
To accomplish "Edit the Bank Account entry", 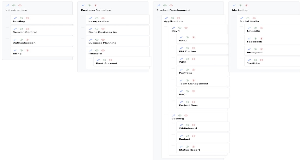I will click(x=98, y=60).
